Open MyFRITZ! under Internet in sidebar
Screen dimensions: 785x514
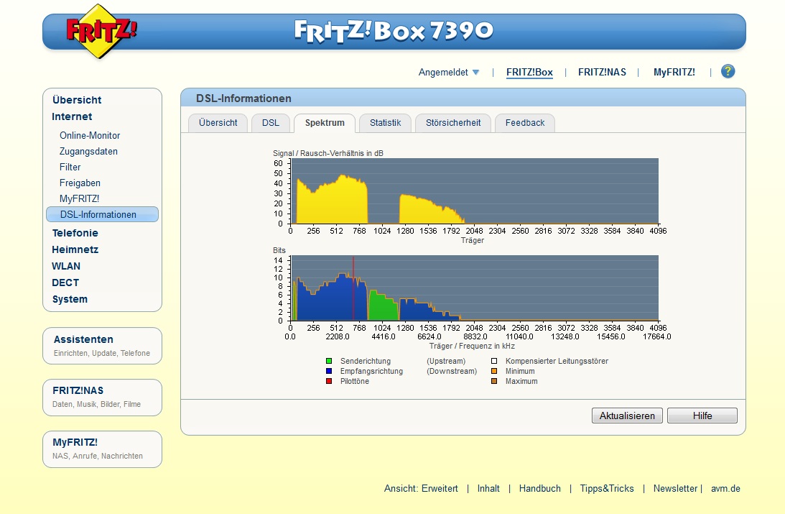(79, 198)
